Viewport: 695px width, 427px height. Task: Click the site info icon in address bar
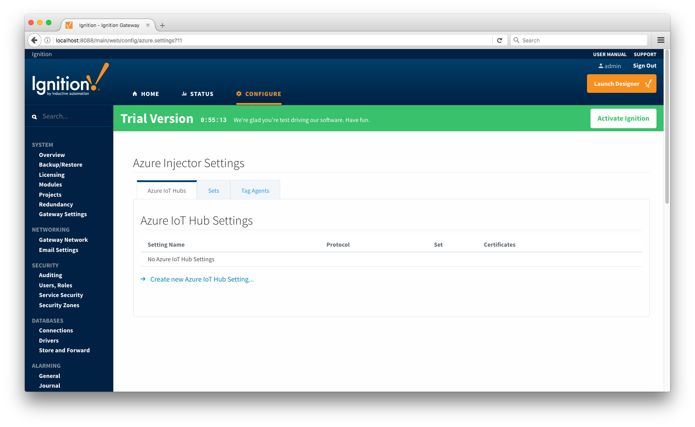[x=47, y=40]
